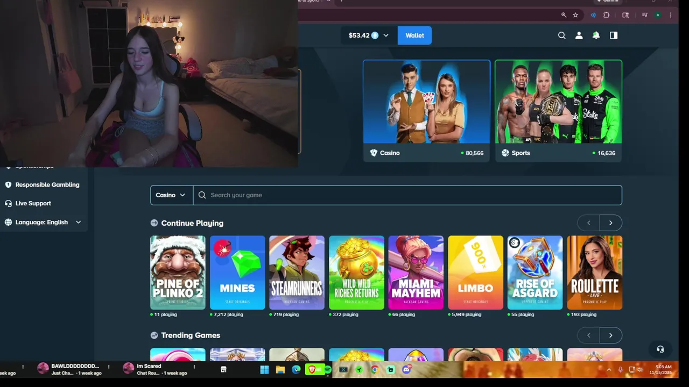Image resolution: width=689 pixels, height=387 pixels.
Task: Click the browser zoom magnifier icon
Action: pyautogui.click(x=564, y=15)
